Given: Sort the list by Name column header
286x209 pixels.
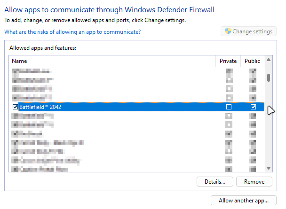Looking at the screenshot, I should click(x=20, y=61).
